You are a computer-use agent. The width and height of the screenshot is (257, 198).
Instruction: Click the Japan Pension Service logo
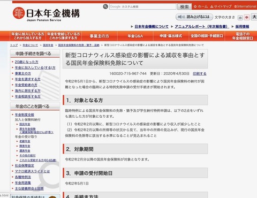tap(46, 14)
